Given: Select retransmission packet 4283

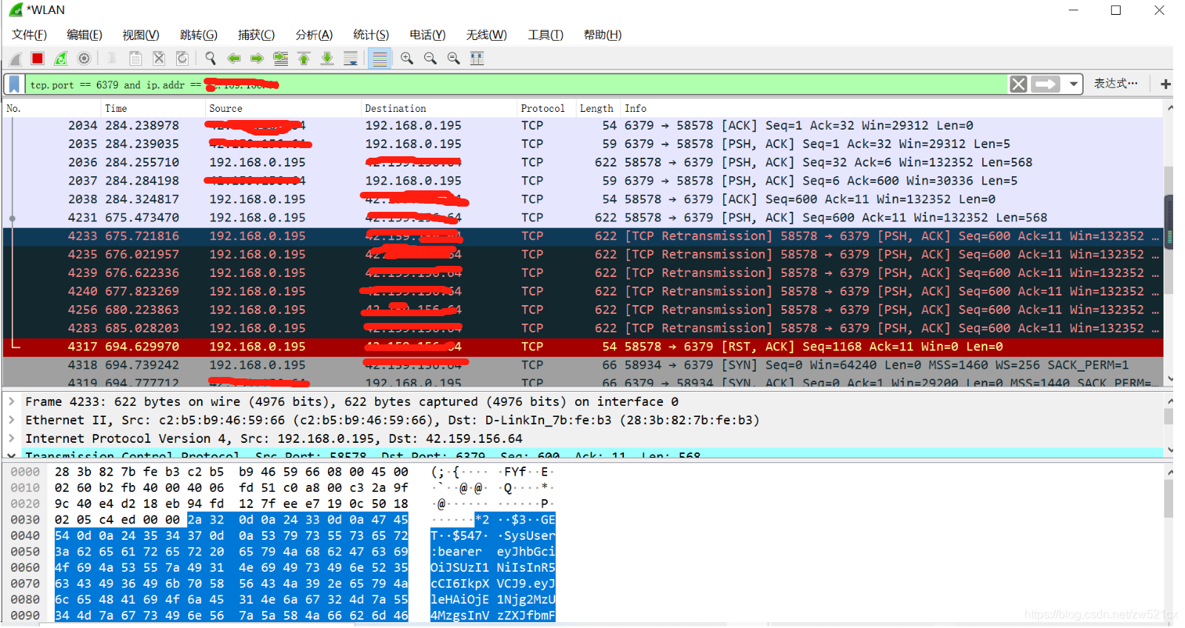Looking at the screenshot, I should point(583,328).
